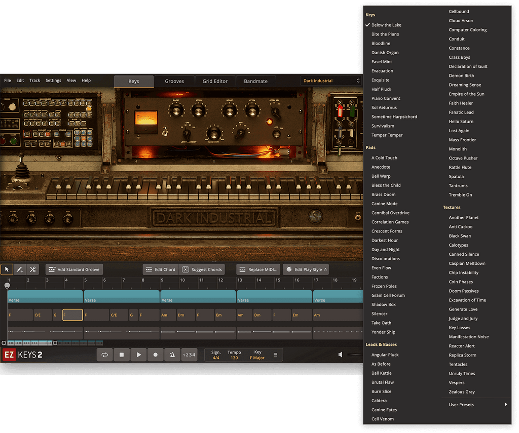Image resolution: width=519 pixels, height=433 pixels.
Task: Stop playback
Action: (122, 355)
